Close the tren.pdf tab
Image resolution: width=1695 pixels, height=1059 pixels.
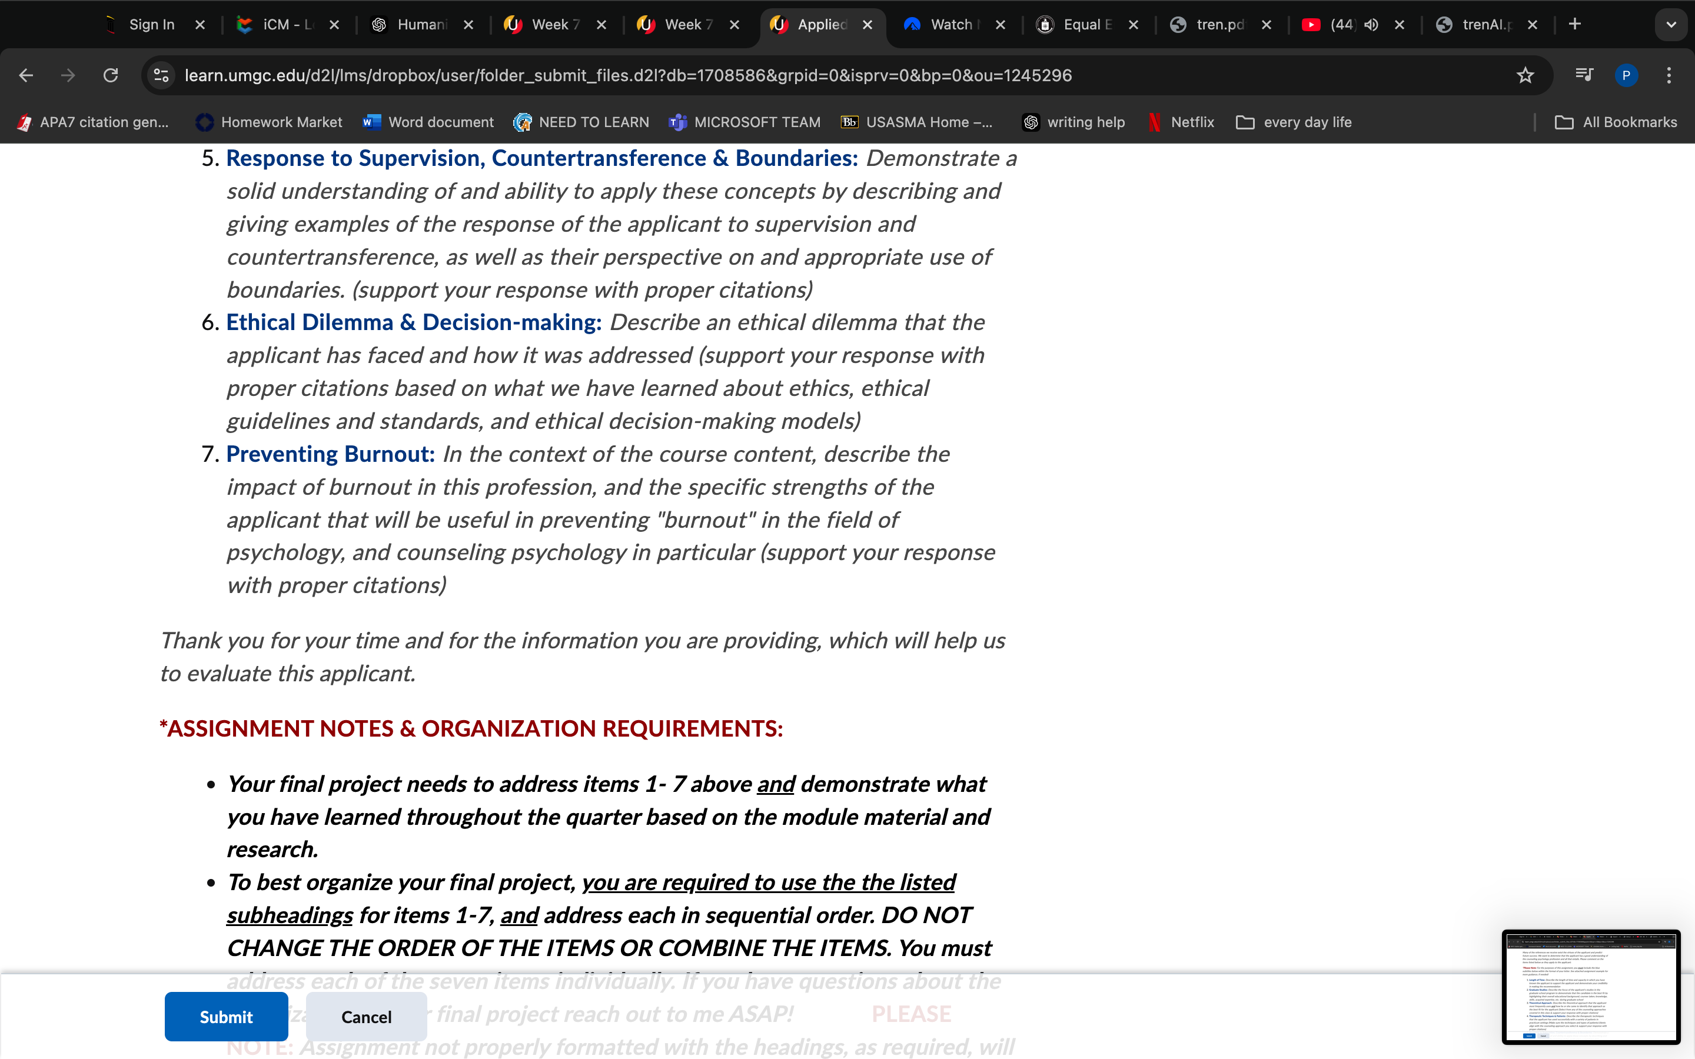click(1267, 25)
